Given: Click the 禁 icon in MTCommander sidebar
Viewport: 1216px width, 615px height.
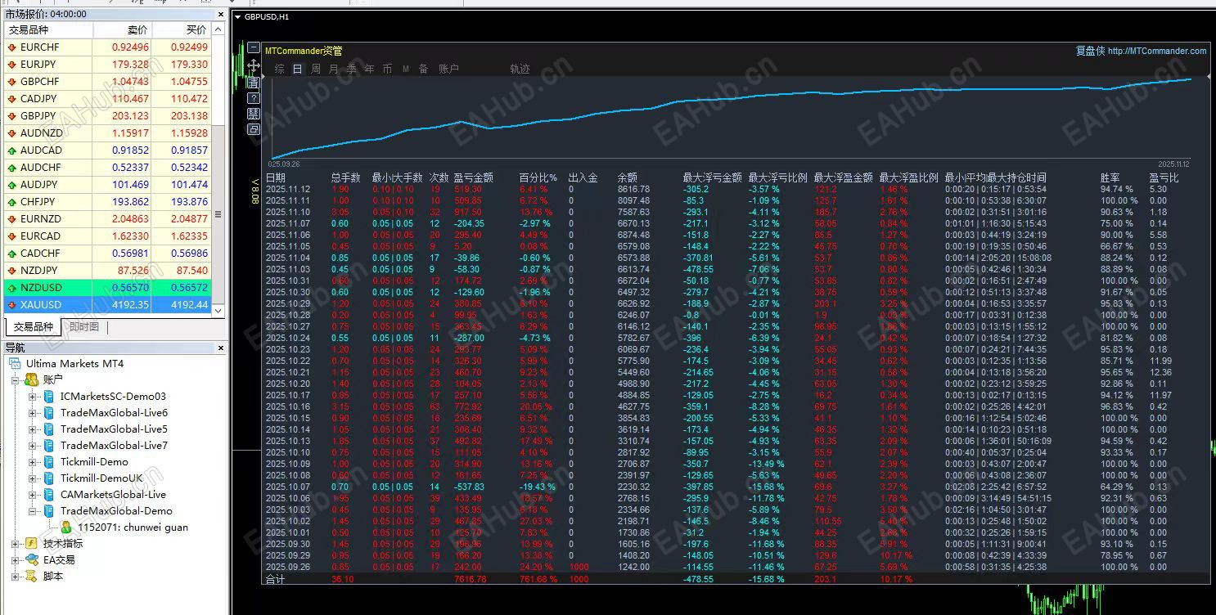Looking at the screenshot, I should pos(254,114).
